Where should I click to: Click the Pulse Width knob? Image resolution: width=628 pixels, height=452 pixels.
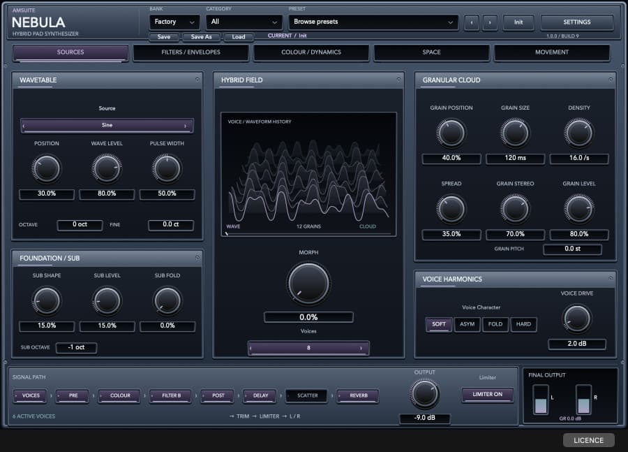pos(167,168)
